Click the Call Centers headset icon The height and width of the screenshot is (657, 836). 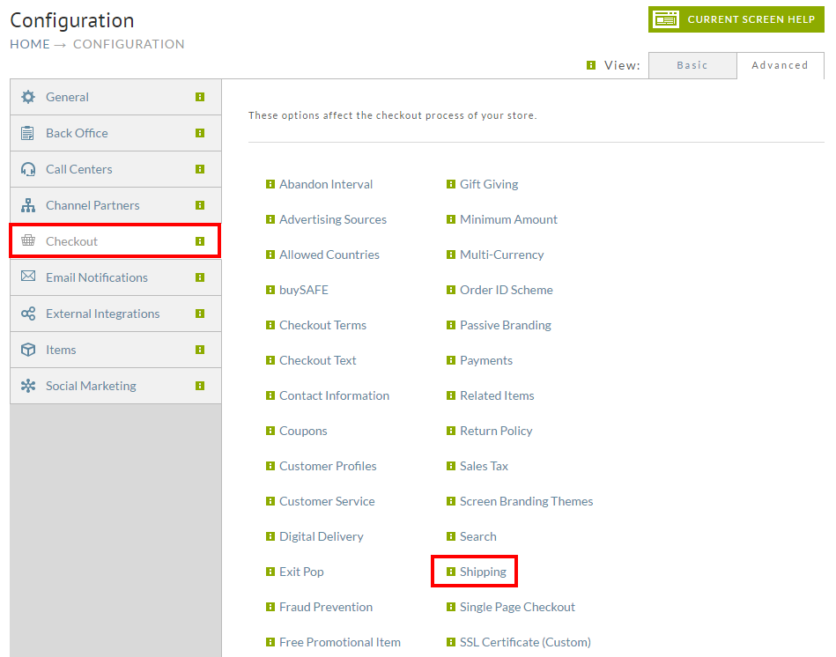tap(28, 169)
